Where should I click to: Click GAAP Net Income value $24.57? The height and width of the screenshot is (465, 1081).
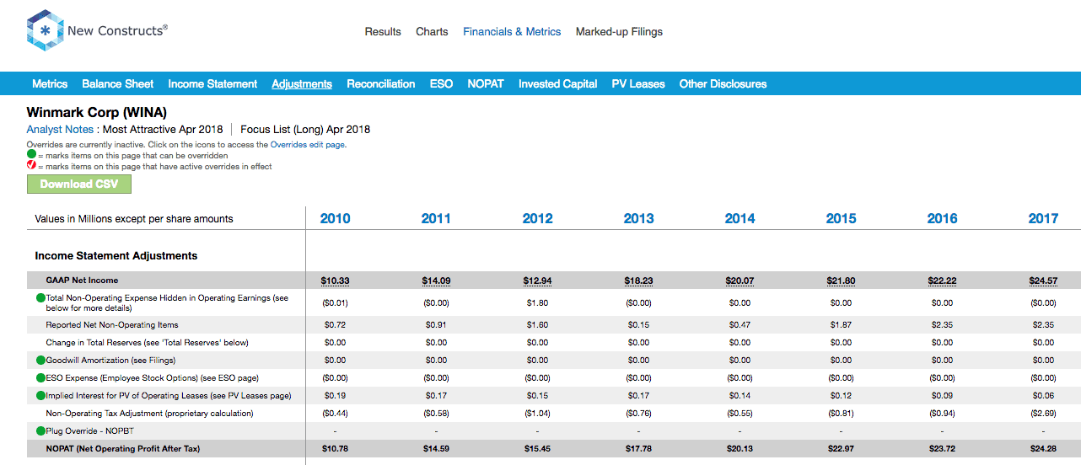click(1043, 281)
